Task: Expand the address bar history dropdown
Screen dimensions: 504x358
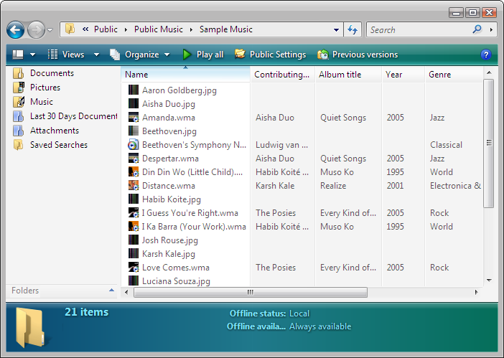Action: coord(337,30)
